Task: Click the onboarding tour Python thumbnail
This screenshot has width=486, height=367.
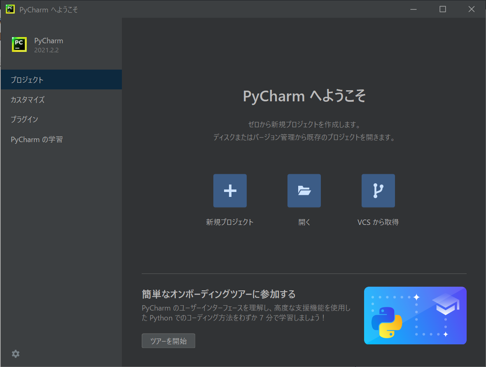Action: (x=415, y=315)
